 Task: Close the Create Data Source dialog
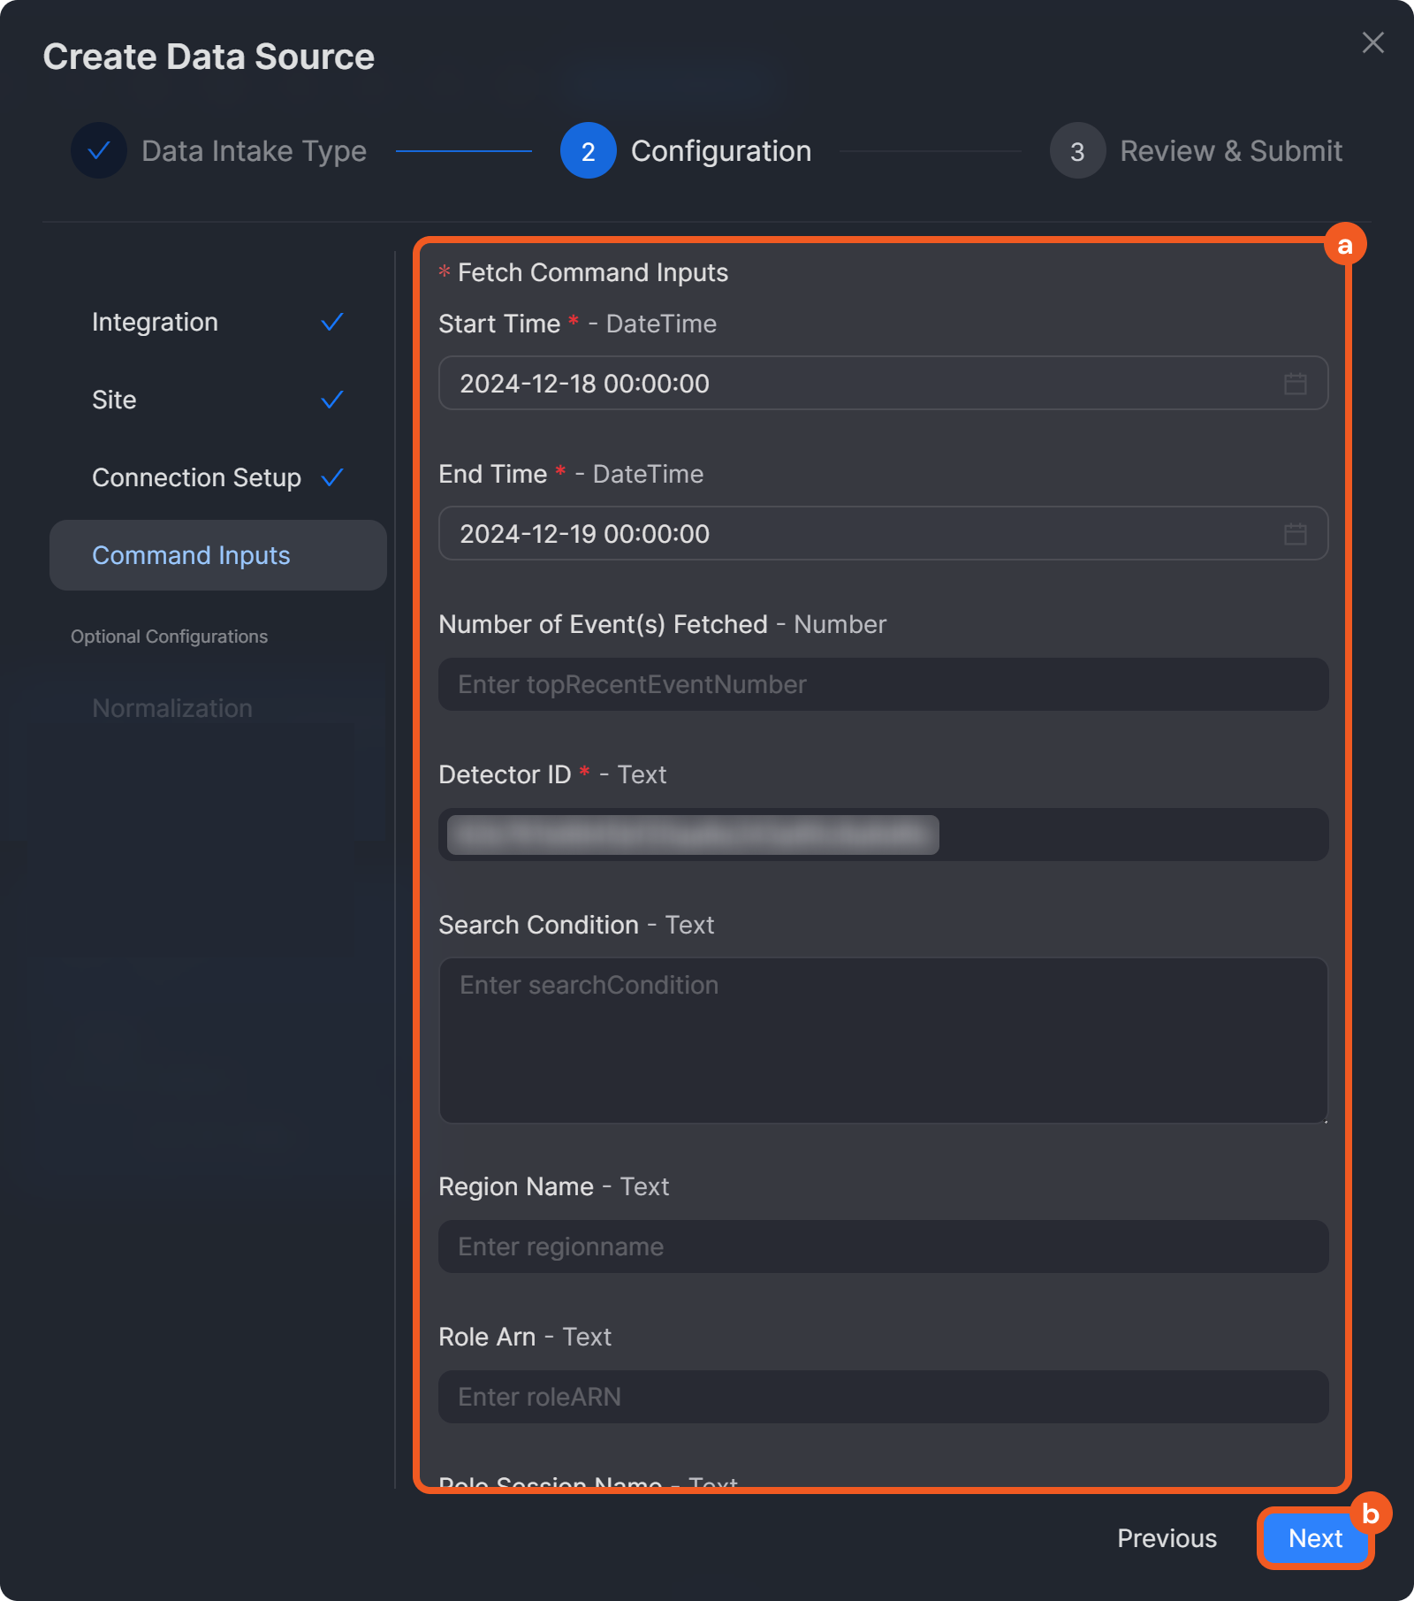coord(1372,42)
